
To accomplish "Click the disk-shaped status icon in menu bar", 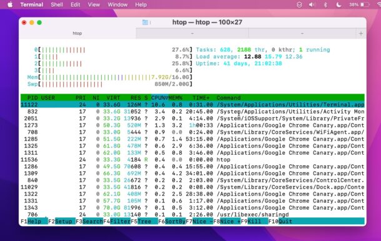I will coord(299,4).
